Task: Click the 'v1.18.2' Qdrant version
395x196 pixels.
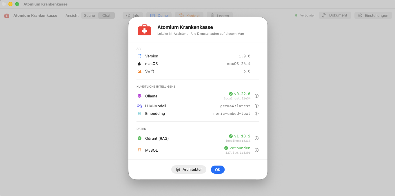Action: (242, 136)
